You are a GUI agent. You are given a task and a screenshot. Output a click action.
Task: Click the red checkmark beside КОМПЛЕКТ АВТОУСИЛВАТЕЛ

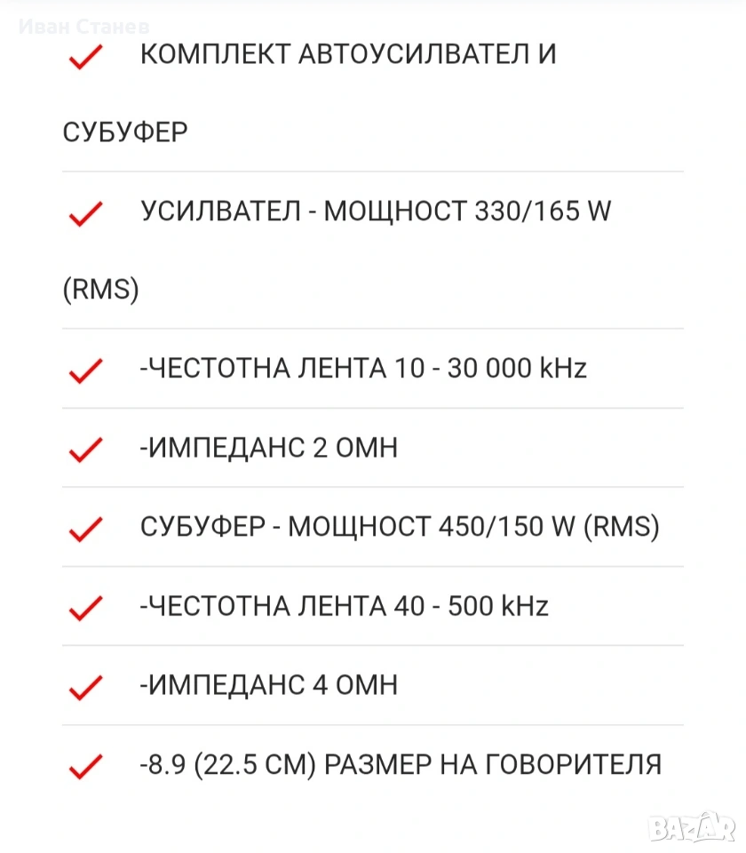[86, 57]
